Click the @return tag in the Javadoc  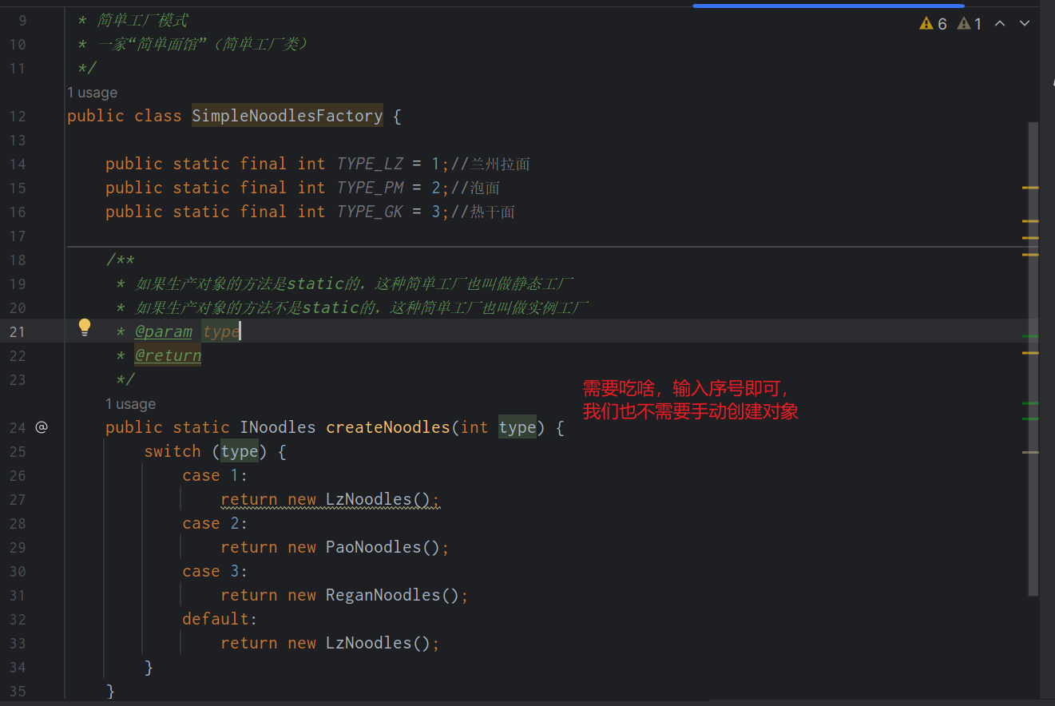pyautogui.click(x=168, y=355)
